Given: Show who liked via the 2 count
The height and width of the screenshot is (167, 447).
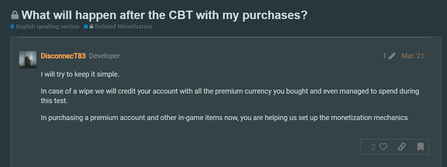Looking at the screenshot, I should pyautogui.click(x=373, y=147).
